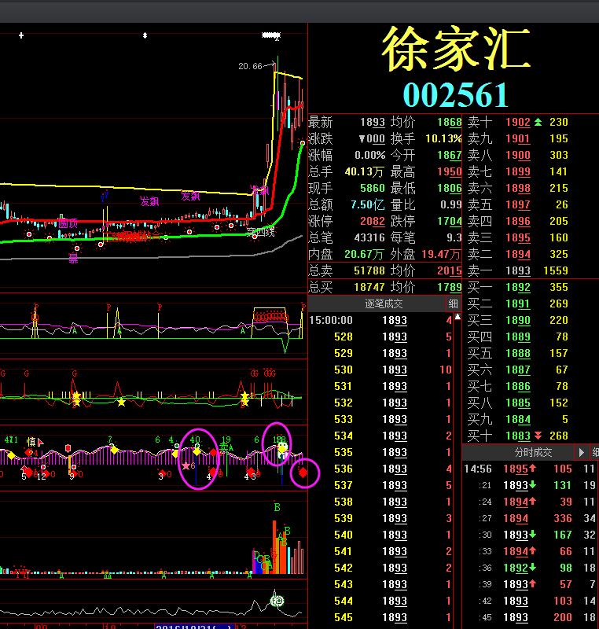The width and height of the screenshot is (599, 629).
Task: Click the plus marker above the chart
Action: pyautogui.click(x=21, y=35)
